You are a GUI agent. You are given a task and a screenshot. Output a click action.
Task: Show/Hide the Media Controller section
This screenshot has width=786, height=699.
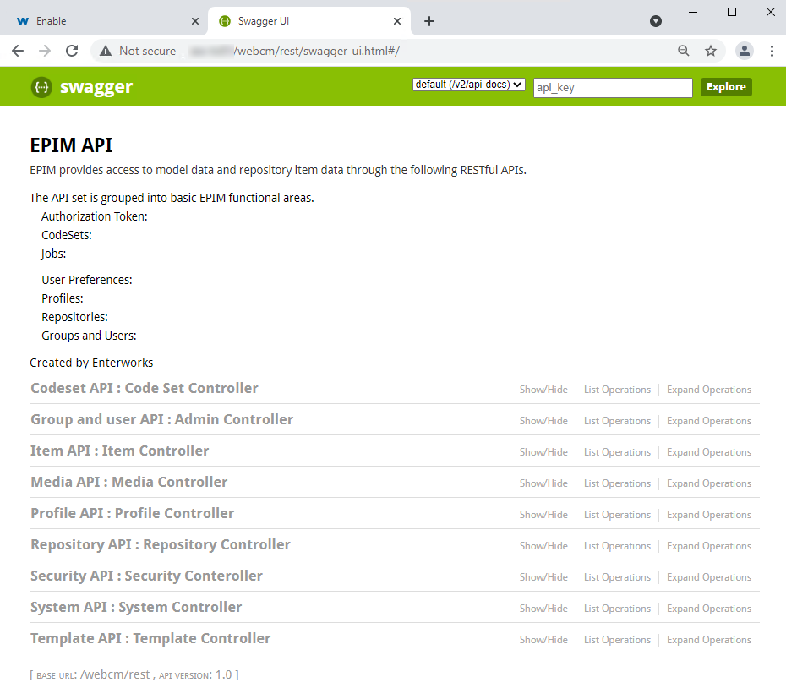tap(543, 483)
